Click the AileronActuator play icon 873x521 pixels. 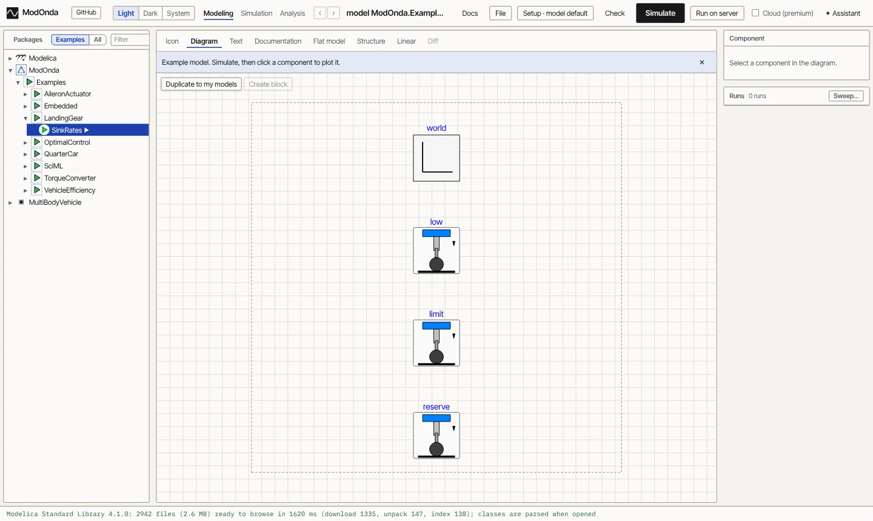37,94
